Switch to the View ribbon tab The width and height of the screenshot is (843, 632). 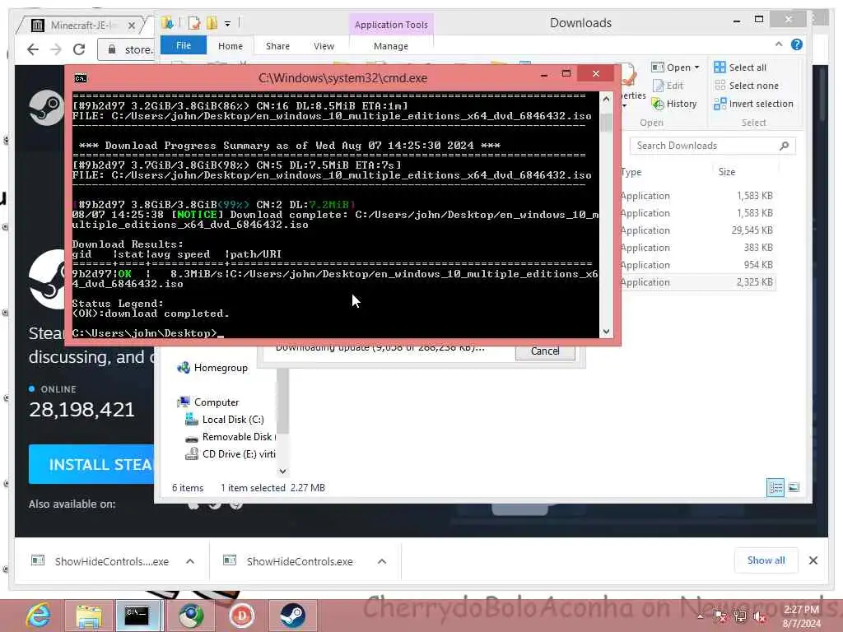pos(324,46)
